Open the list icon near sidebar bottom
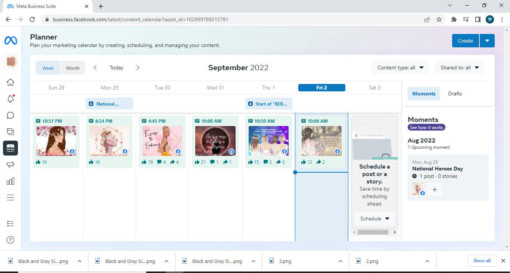This screenshot has height=273, width=510. 10,223
